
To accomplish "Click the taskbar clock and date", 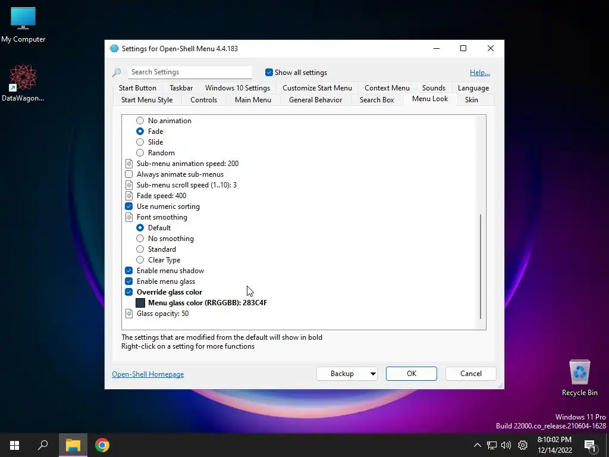I will point(554,445).
